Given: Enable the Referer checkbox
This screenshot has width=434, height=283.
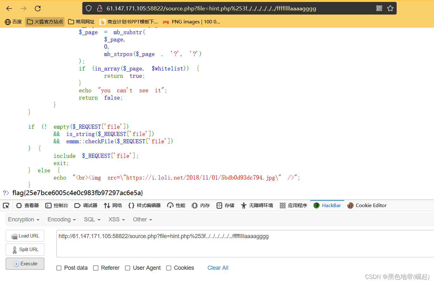Looking at the screenshot, I should point(96,268).
